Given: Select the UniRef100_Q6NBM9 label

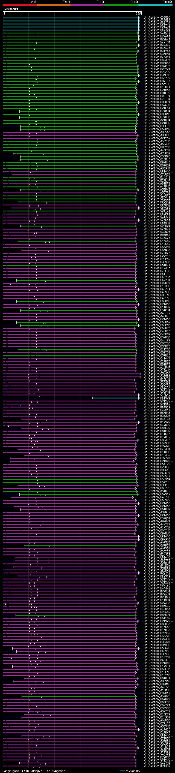Looking at the screenshot, I should point(157,129).
